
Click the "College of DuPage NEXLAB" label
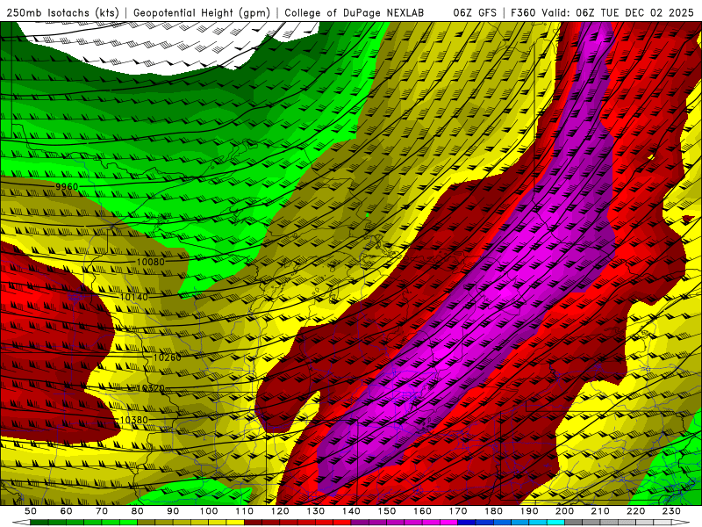tap(355, 12)
